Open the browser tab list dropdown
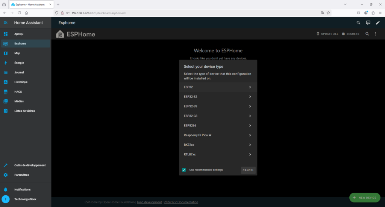Screen dimensions: 385x207 coord(345,5)
